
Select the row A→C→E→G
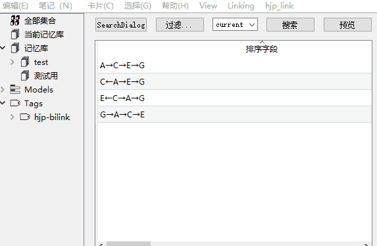235,65
